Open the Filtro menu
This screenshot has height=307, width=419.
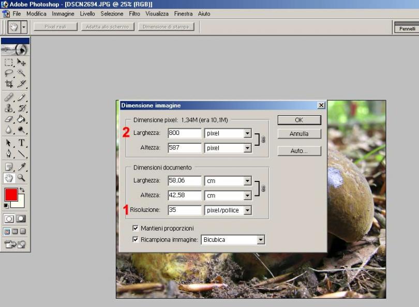134,13
